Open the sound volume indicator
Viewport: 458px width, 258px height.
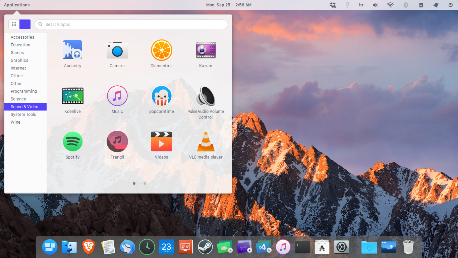tap(376, 5)
